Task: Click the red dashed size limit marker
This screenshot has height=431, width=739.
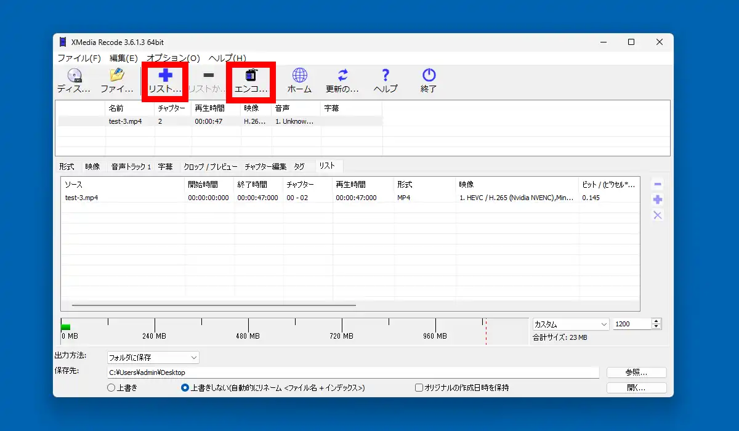Action: (485, 331)
